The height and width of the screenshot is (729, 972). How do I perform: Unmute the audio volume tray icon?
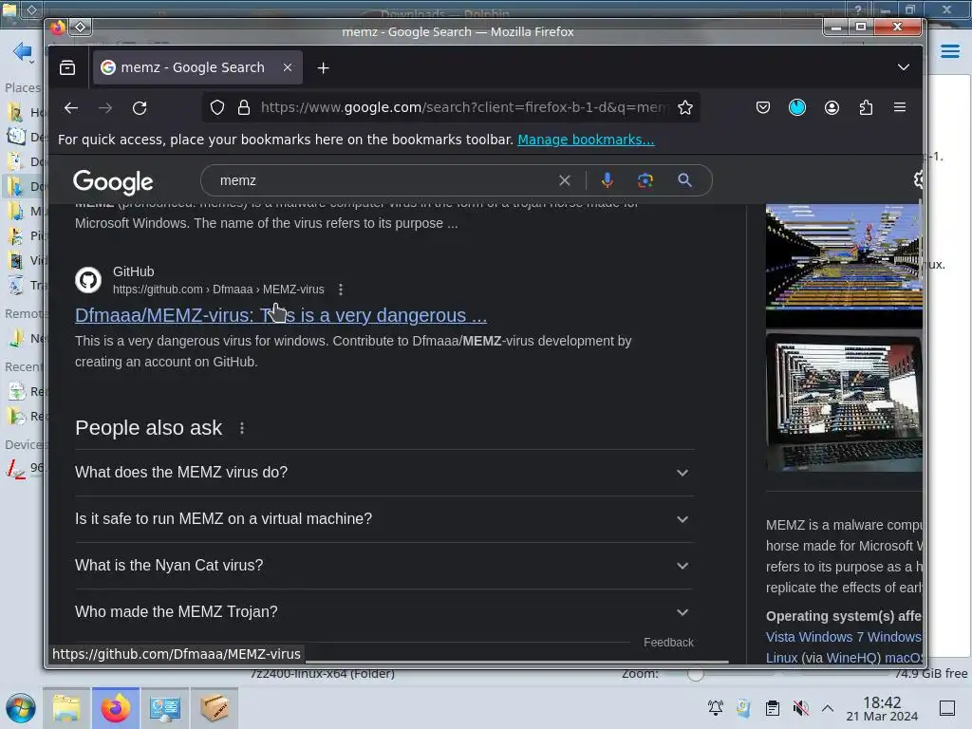coord(800,708)
